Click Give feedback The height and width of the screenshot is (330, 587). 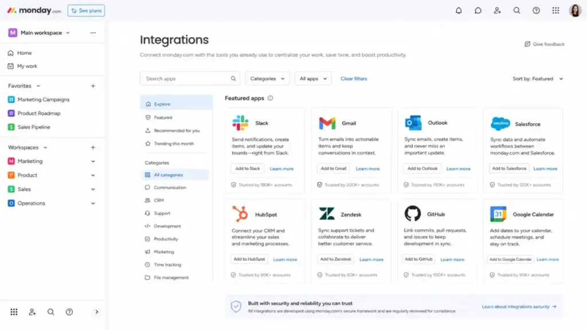[545, 44]
